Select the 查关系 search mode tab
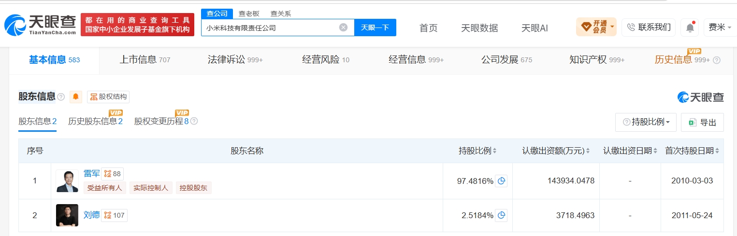Screen dimensions: 737x236 pos(281,14)
